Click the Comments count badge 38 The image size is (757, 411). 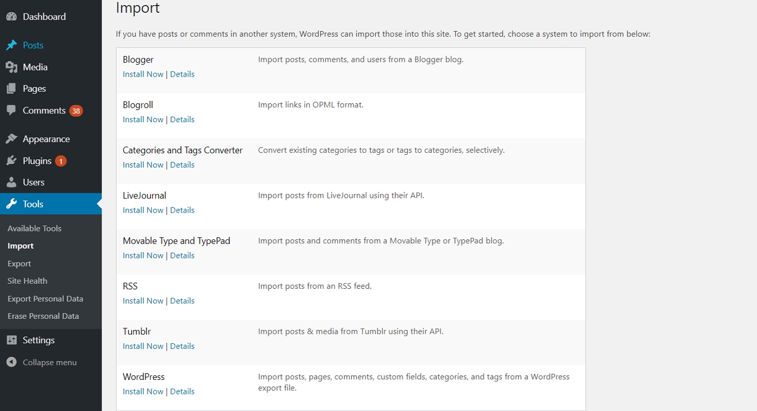76,111
